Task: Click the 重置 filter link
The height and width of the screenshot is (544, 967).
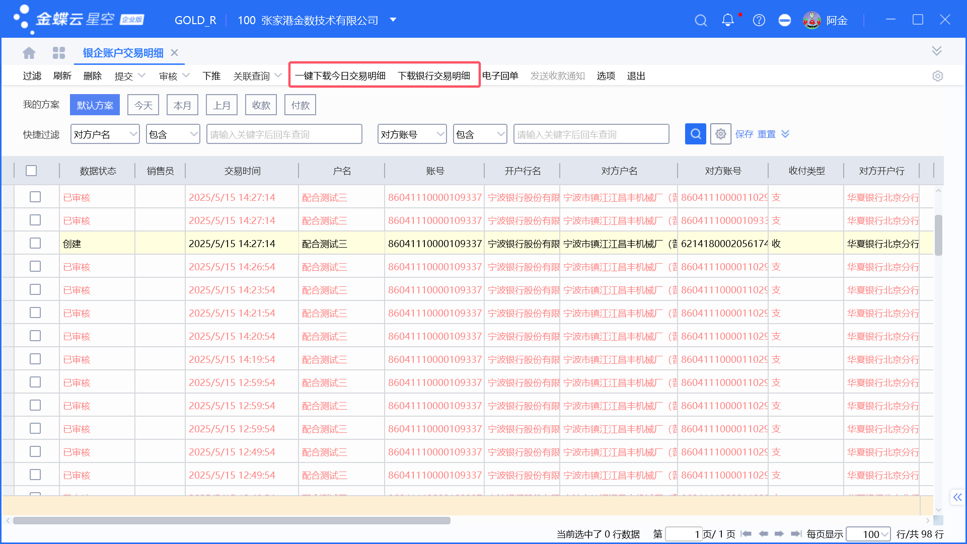Action: tap(767, 134)
